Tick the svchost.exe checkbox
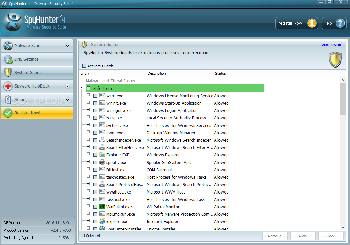 click(x=95, y=126)
